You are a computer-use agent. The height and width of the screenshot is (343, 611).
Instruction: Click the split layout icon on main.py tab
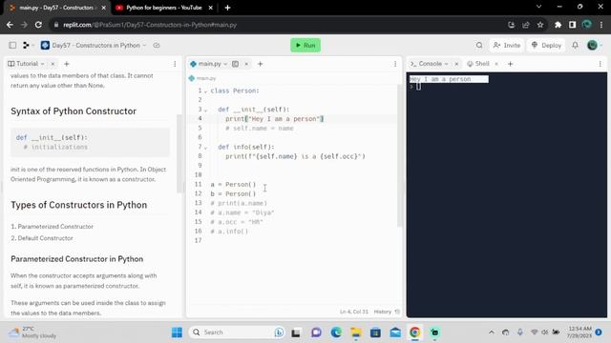[x=236, y=64]
